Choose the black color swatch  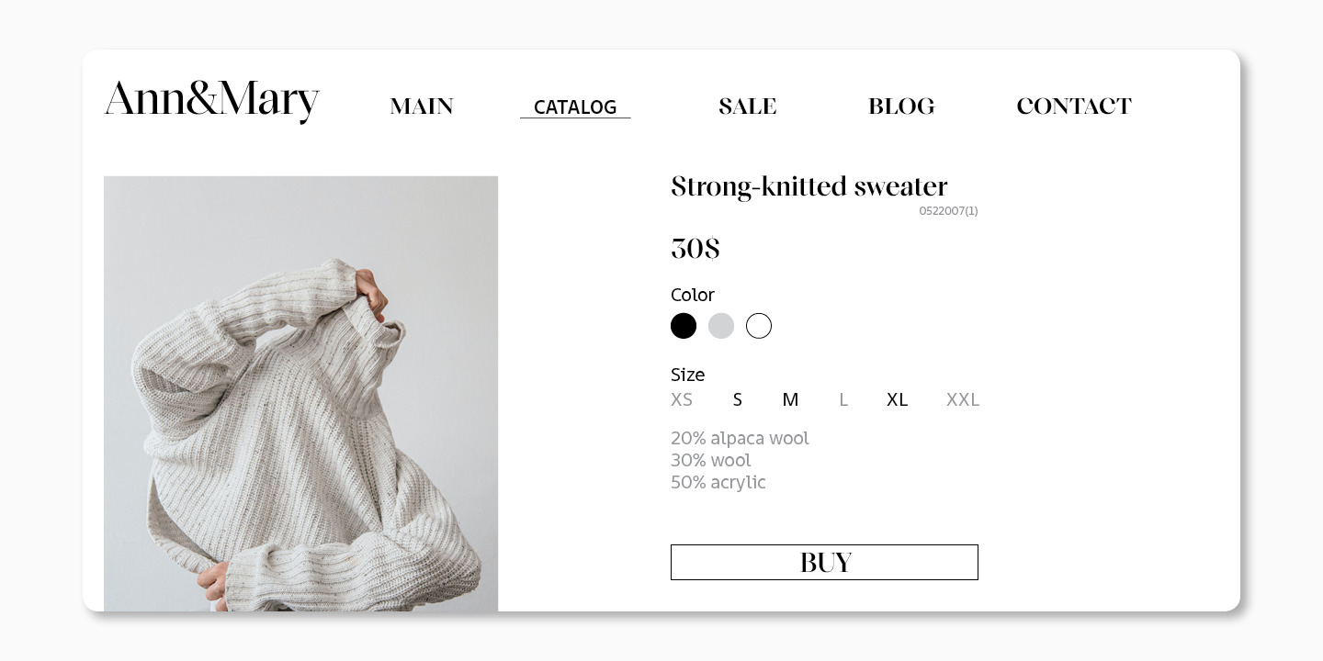click(684, 326)
